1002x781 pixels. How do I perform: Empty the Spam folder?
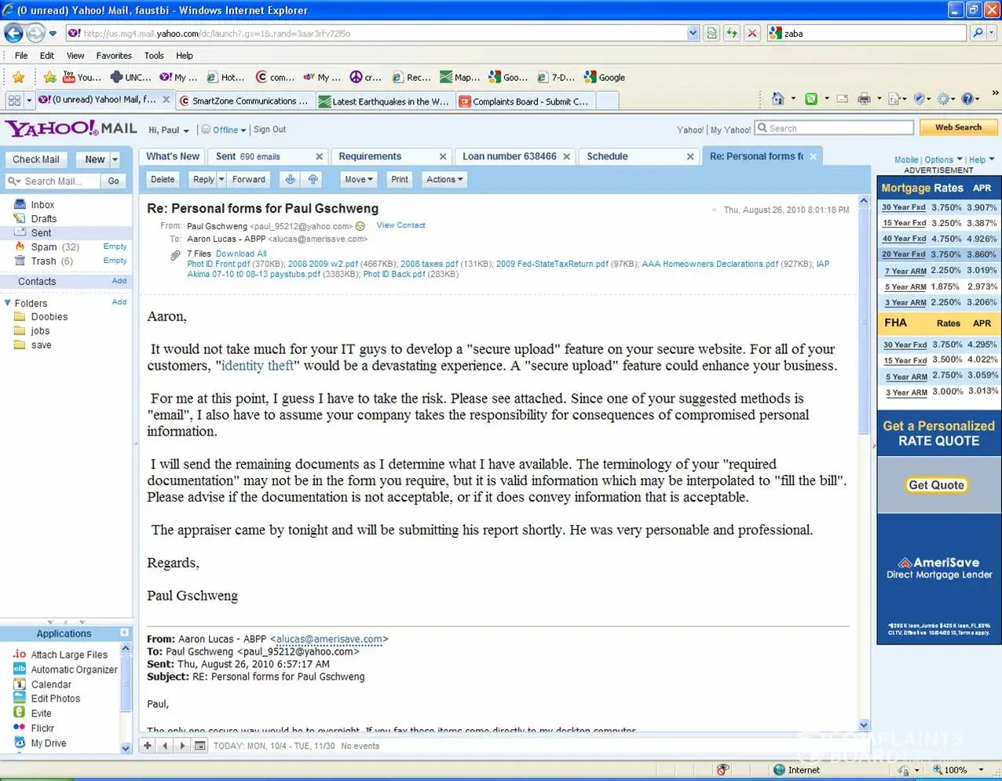click(x=115, y=246)
